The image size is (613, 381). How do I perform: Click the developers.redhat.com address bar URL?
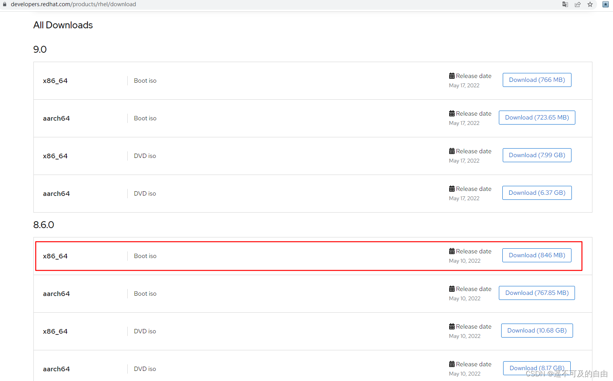click(73, 4)
